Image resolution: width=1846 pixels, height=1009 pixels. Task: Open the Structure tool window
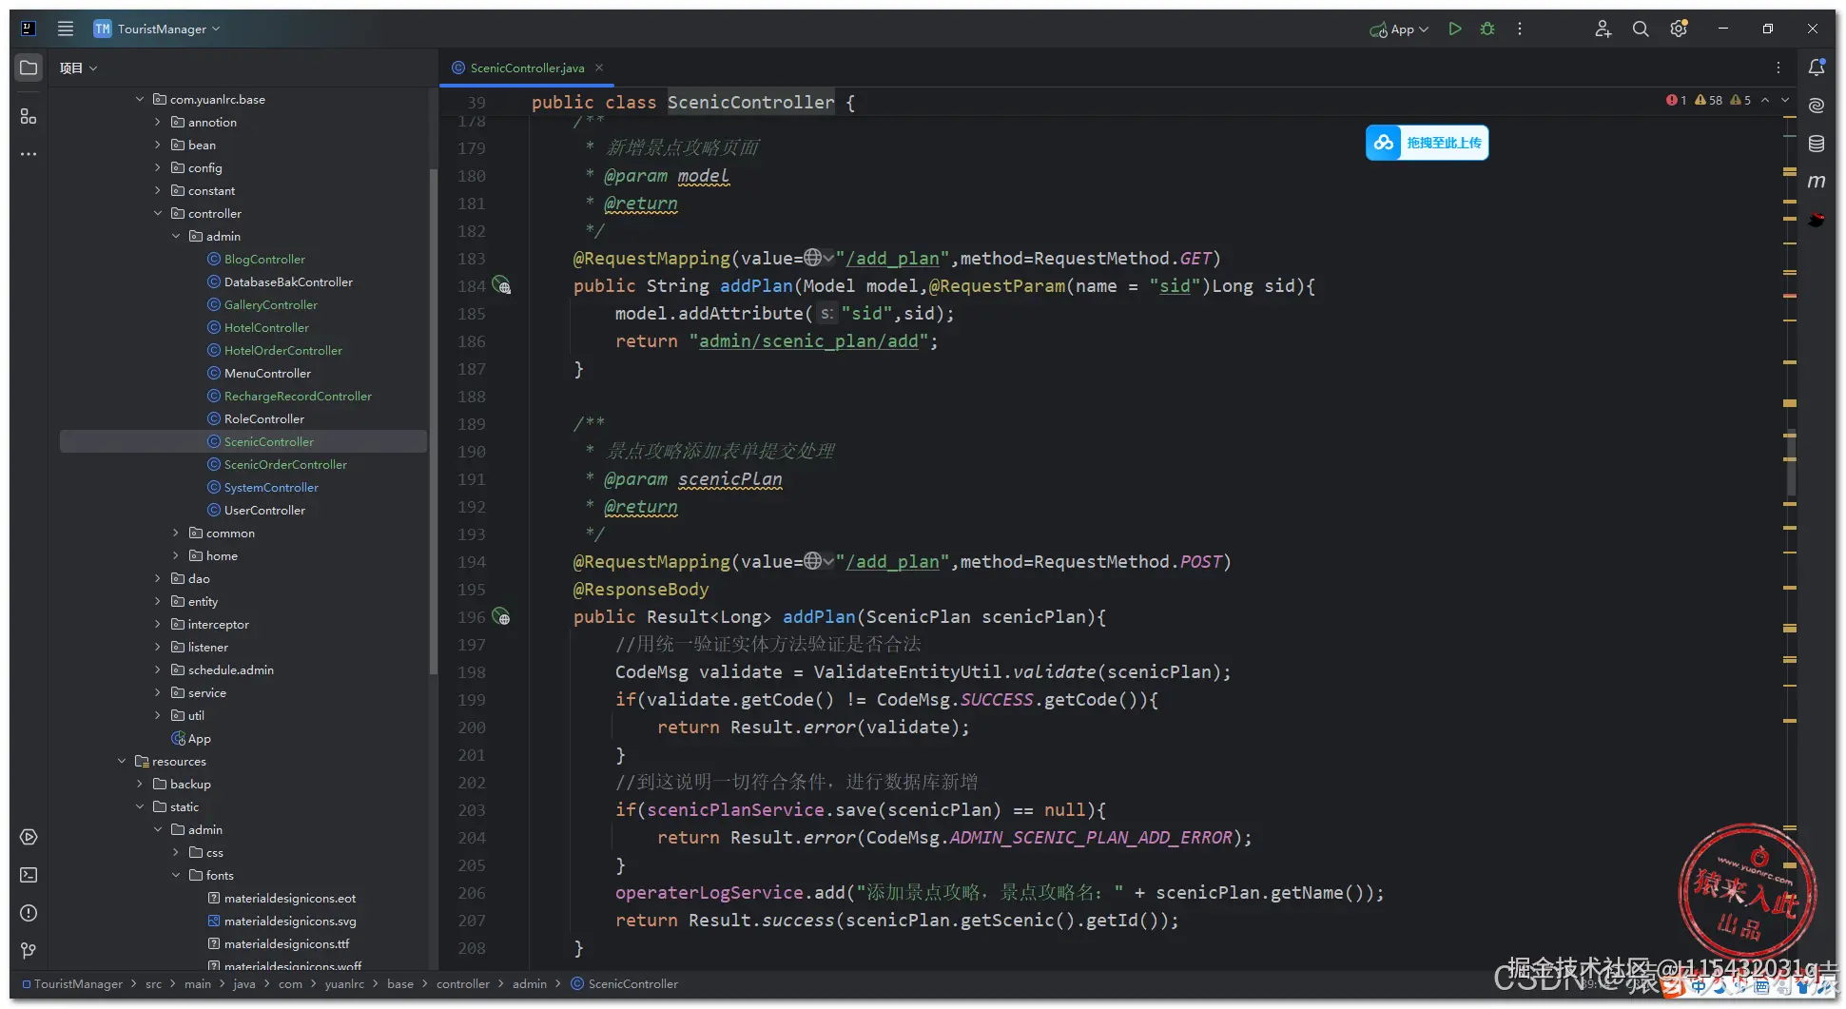point(29,116)
